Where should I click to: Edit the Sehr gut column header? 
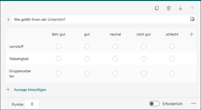point(59,34)
